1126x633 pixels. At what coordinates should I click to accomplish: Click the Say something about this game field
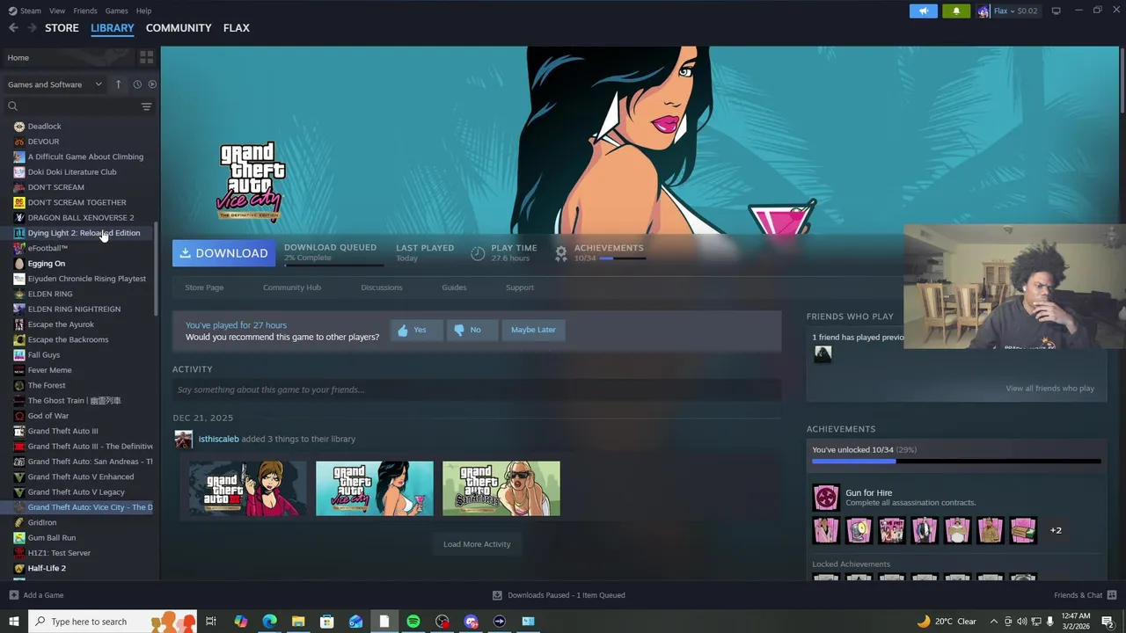pos(477,389)
